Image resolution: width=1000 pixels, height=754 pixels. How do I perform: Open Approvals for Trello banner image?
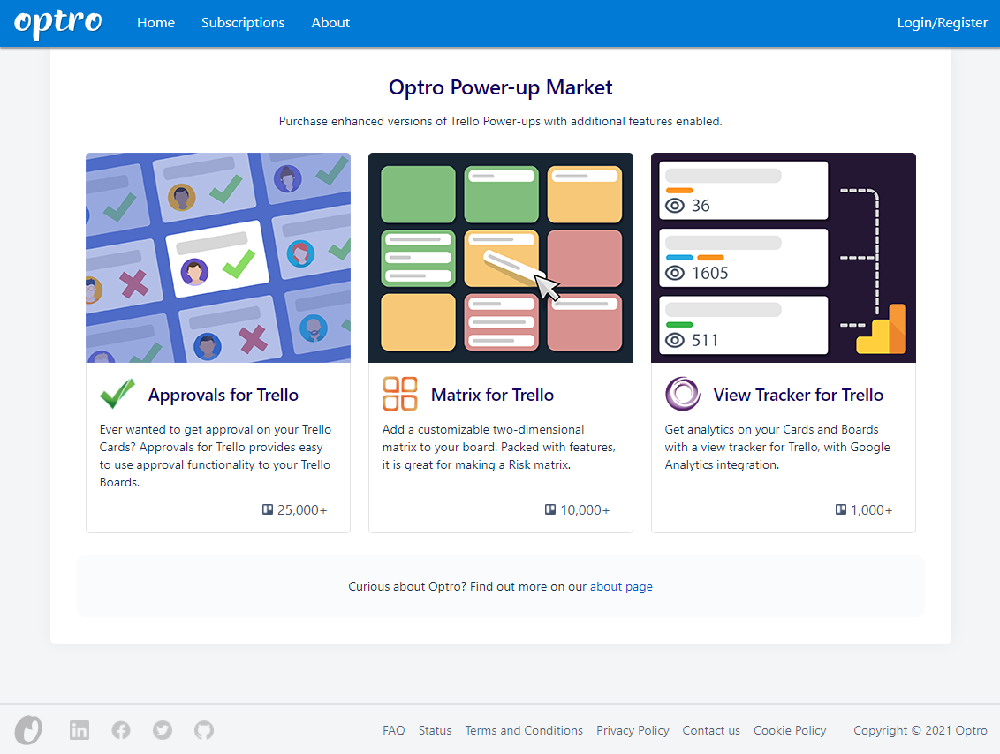pos(218,258)
